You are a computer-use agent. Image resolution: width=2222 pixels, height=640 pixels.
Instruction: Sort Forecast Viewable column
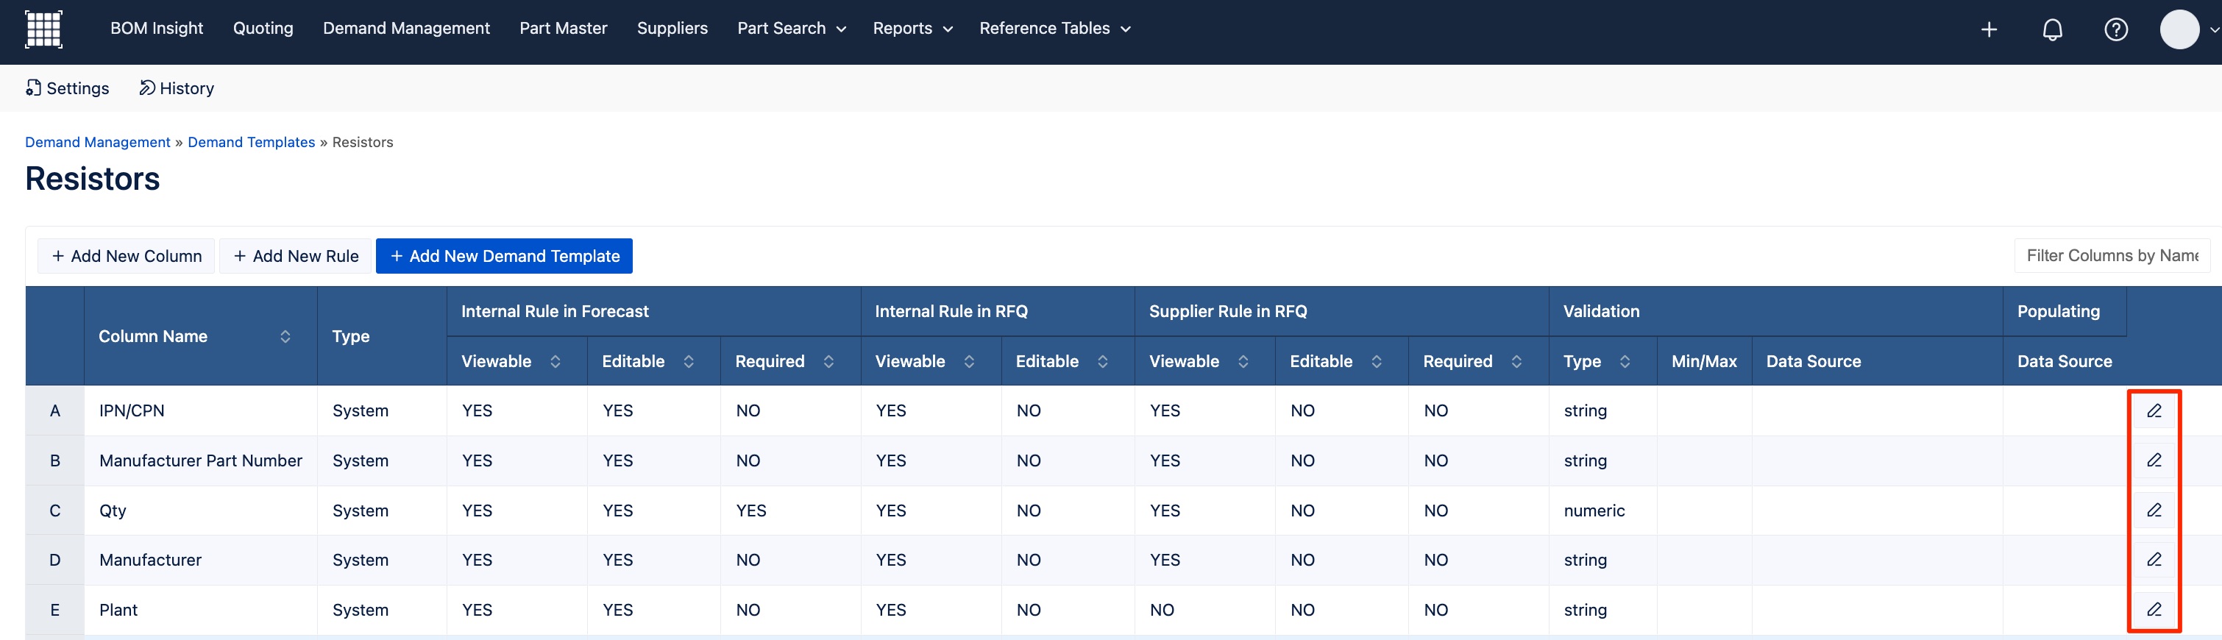tap(555, 361)
